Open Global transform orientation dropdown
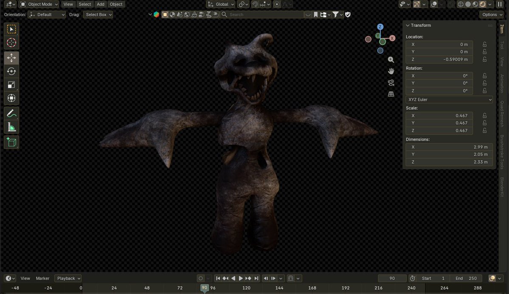509x294 pixels. (220, 4)
